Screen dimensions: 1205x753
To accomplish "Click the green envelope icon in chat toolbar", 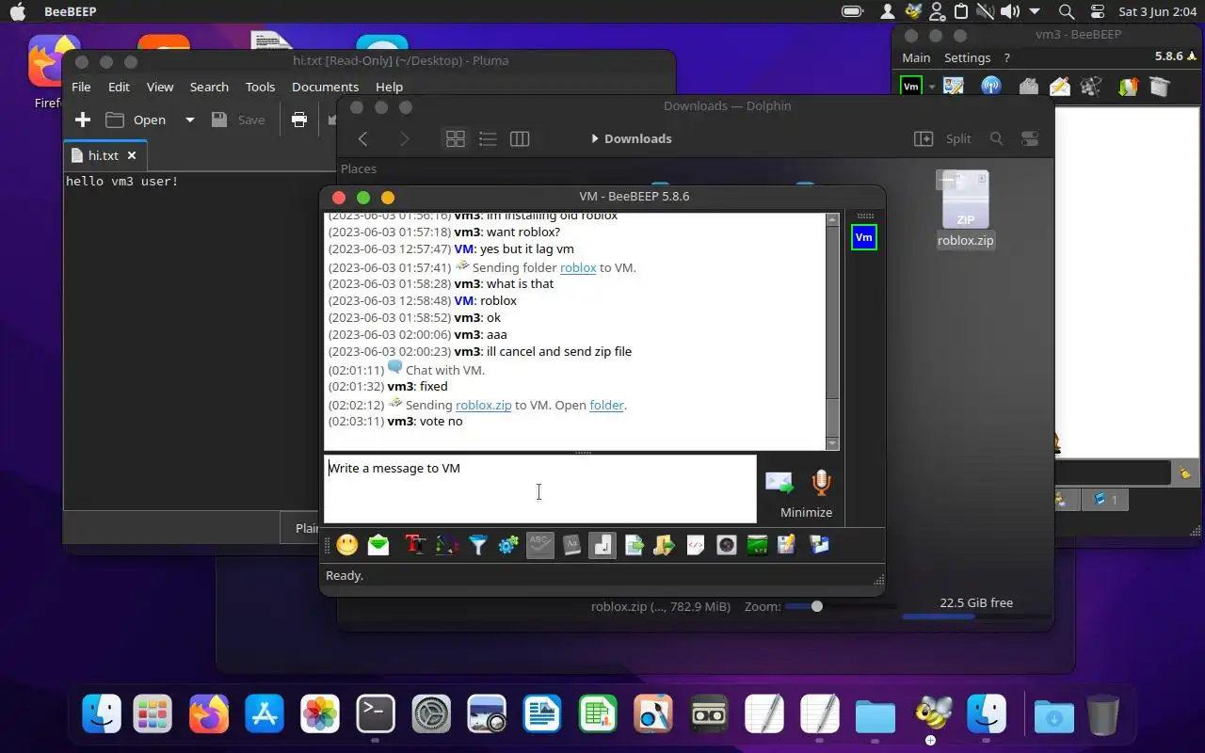I will (x=378, y=545).
